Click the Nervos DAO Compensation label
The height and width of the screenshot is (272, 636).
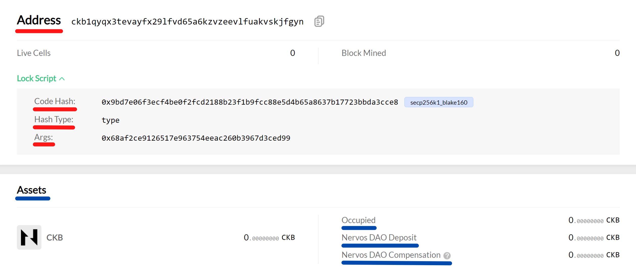pyautogui.click(x=391, y=255)
